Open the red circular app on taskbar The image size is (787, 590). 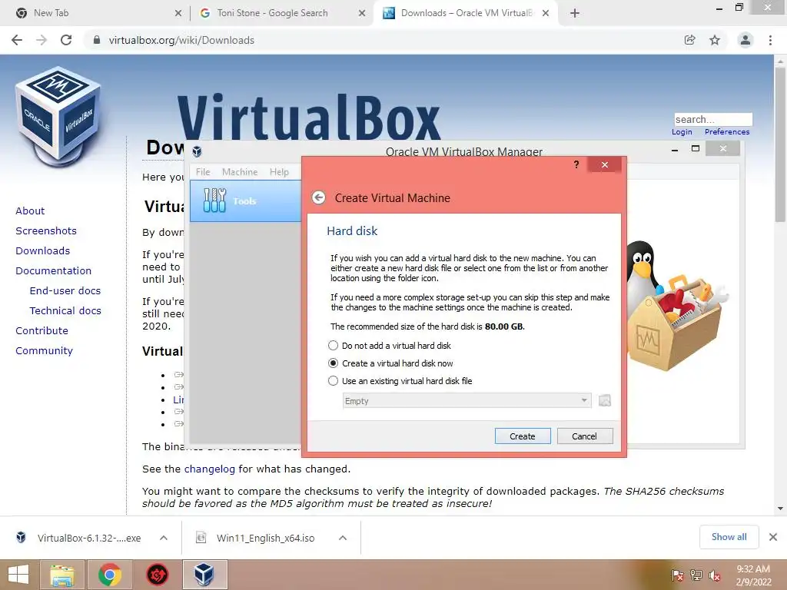pyautogui.click(x=157, y=575)
